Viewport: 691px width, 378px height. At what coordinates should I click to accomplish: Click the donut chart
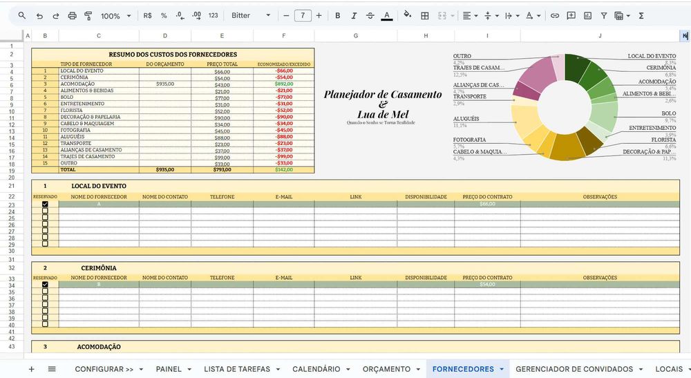[x=565, y=107]
